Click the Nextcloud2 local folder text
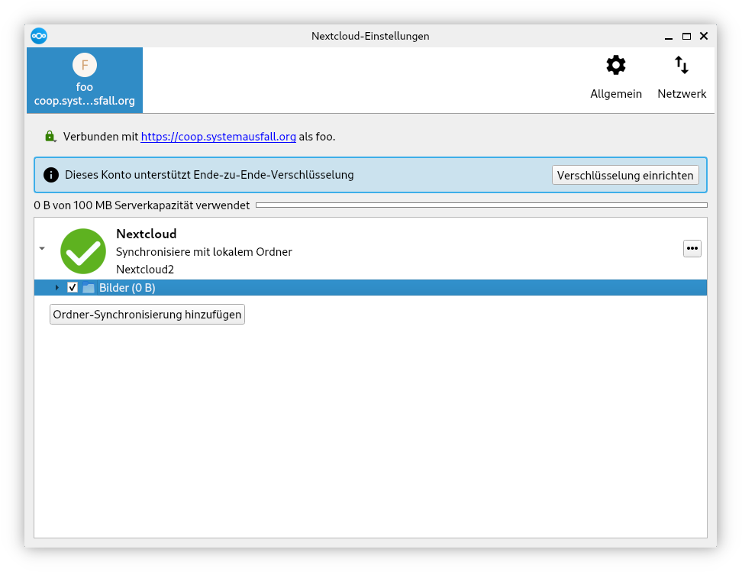 pyautogui.click(x=145, y=270)
